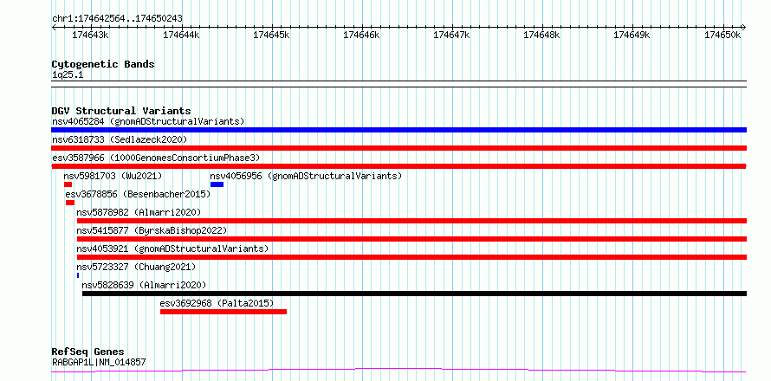Open nsv5415877 (ByrskaBishop2022) label
This screenshot has height=381, width=771.
152,230
